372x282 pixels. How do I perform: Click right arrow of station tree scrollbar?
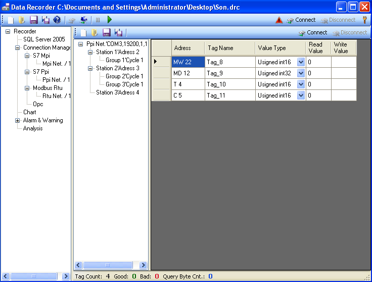pyautogui.click(x=143, y=265)
